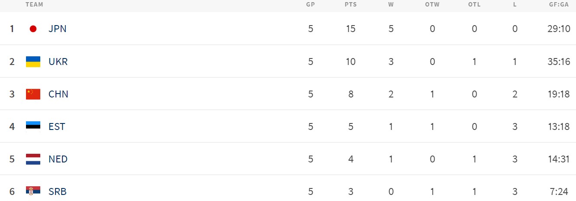Click the Netherlands flag icon

pyautogui.click(x=33, y=159)
